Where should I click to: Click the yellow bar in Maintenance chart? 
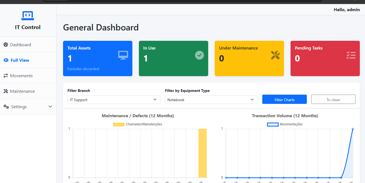(x=202, y=153)
